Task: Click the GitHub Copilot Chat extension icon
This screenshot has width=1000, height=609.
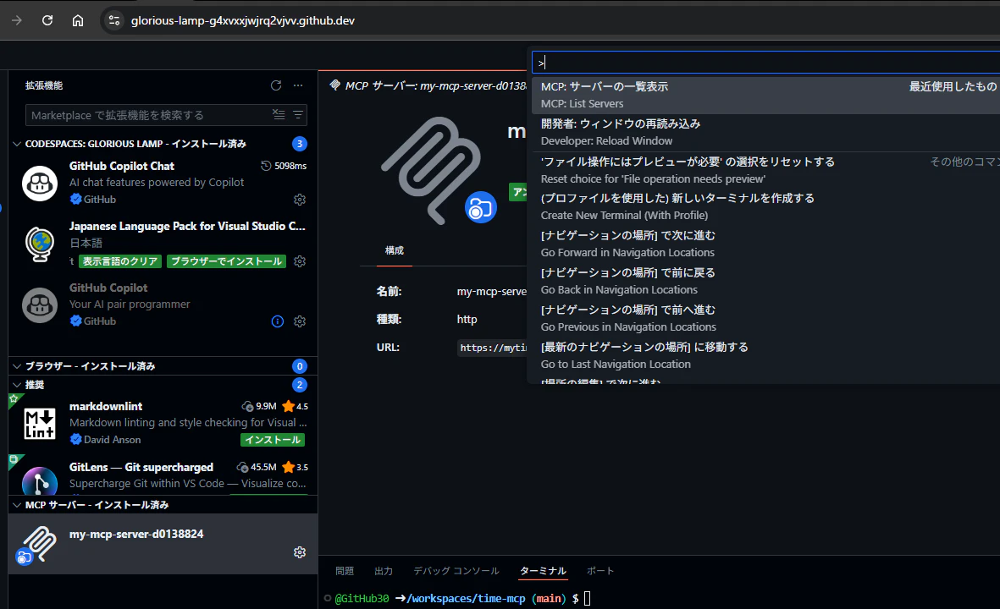Action: click(40, 183)
